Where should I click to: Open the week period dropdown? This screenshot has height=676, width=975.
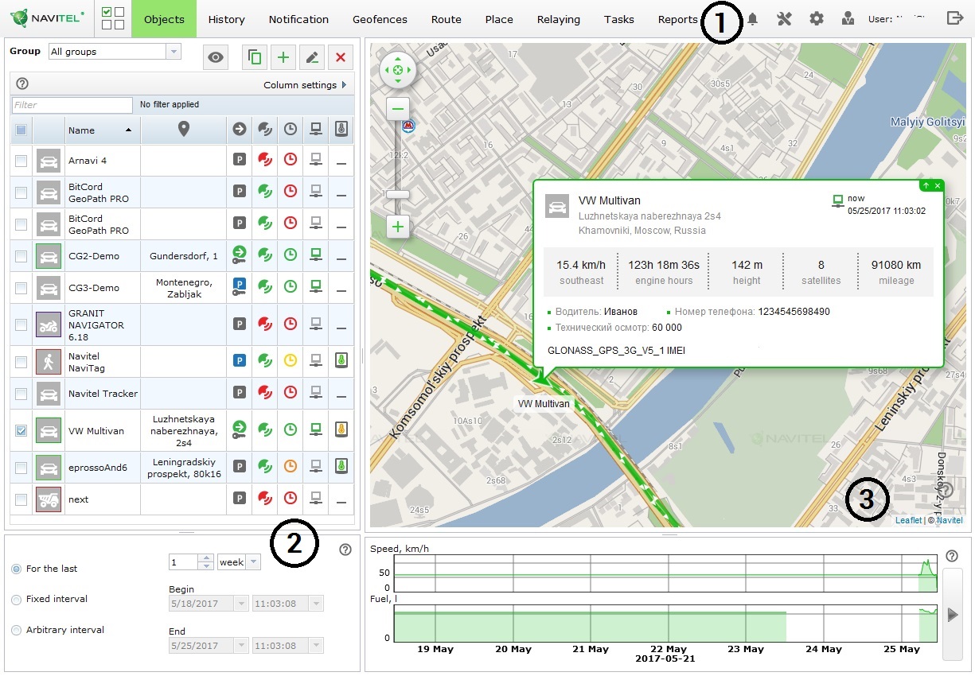[x=239, y=562]
